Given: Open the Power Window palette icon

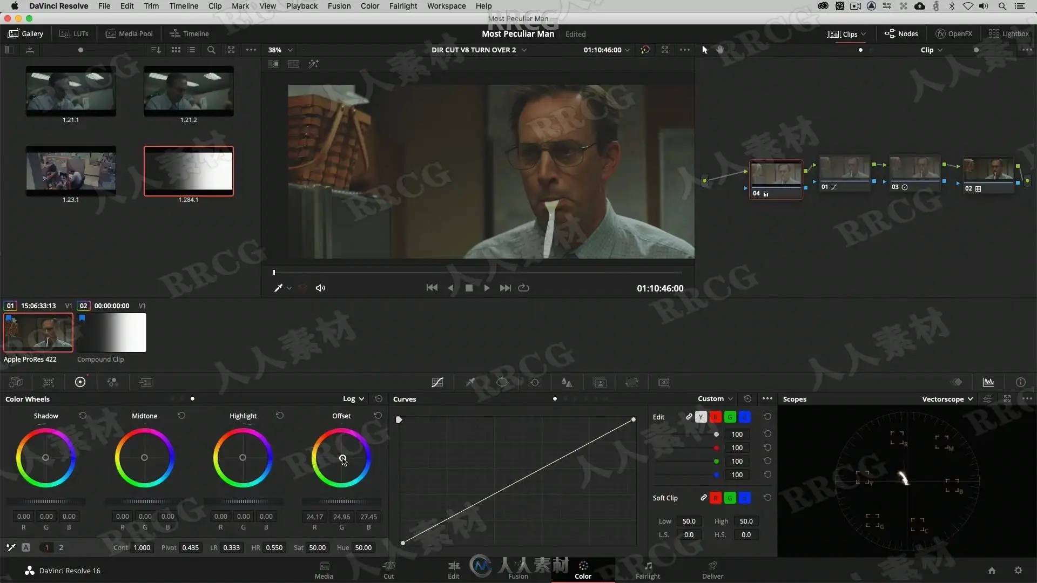Looking at the screenshot, I should (502, 382).
